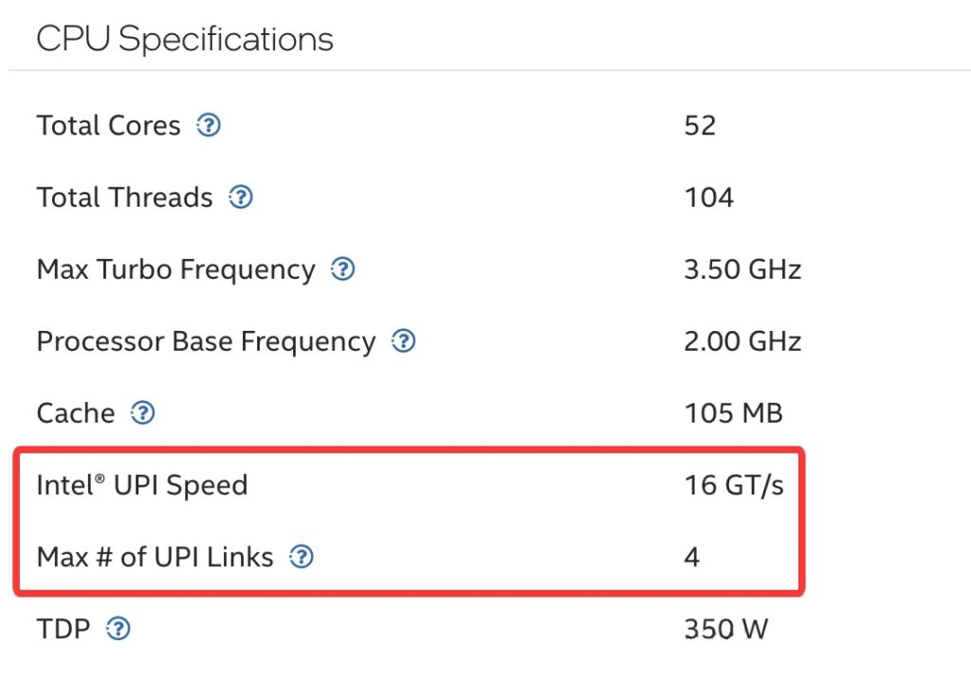The height and width of the screenshot is (678, 971).
Task: Click the Cache help icon
Action: pos(143,413)
